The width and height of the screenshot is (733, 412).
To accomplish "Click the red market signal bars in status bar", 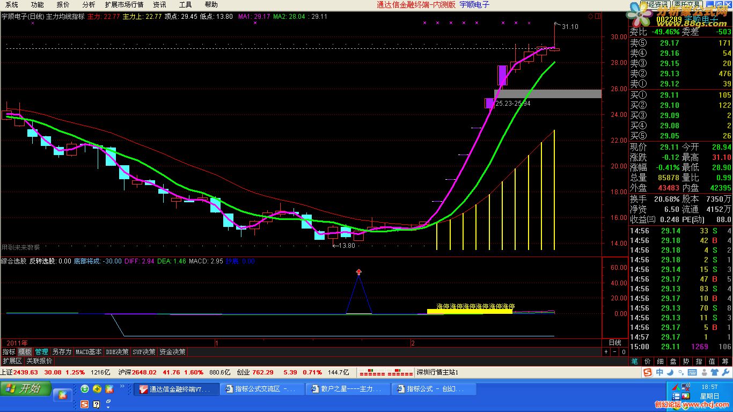I will coord(386,372).
